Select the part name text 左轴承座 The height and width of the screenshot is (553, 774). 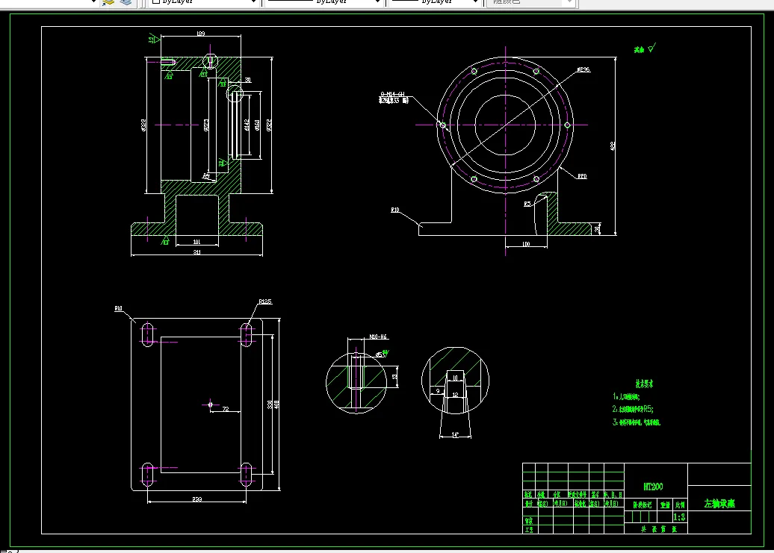pyautogui.click(x=719, y=503)
